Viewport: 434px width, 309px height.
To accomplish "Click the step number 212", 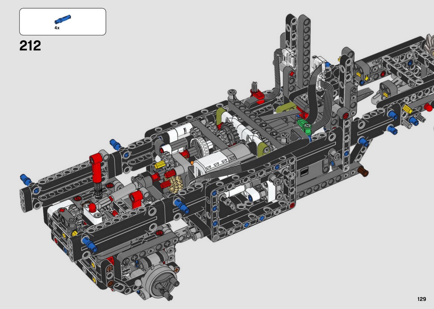I will [x=30, y=46].
